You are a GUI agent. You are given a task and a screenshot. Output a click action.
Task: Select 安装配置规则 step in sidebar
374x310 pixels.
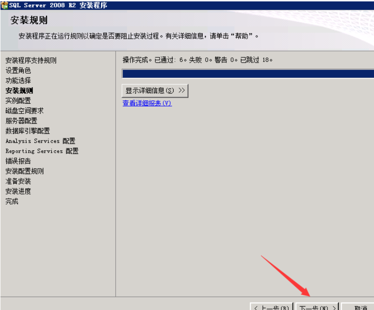24,171
